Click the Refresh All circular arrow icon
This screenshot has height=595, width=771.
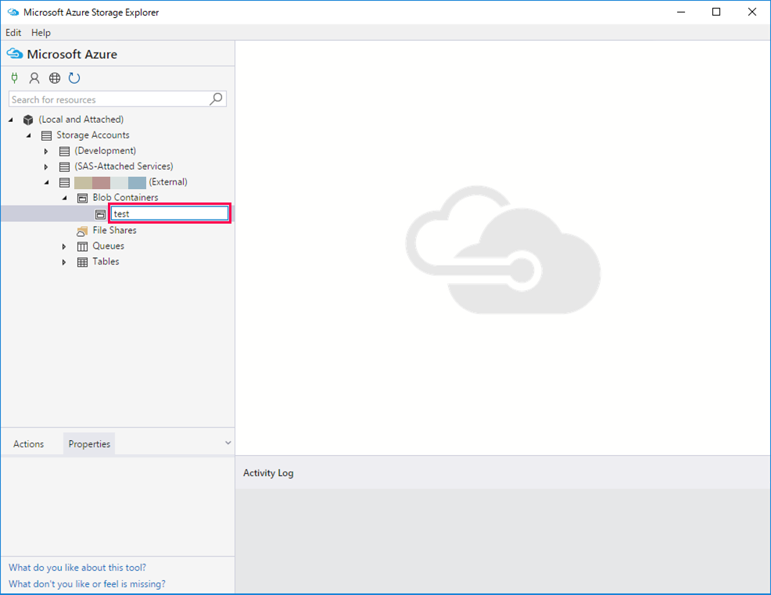[x=74, y=77]
